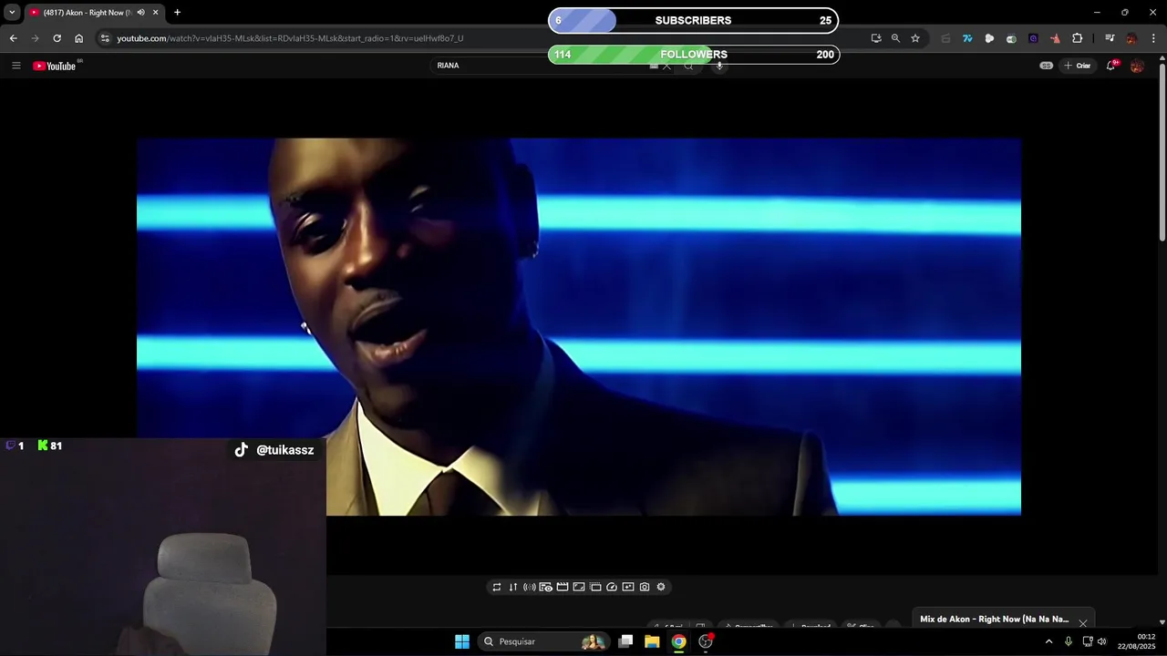
Task: Open the Windows Start menu
Action: tap(462, 641)
